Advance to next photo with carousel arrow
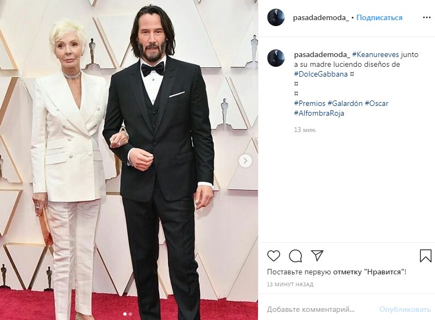This screenshot has width=435, height=320. tap(245, 161)
